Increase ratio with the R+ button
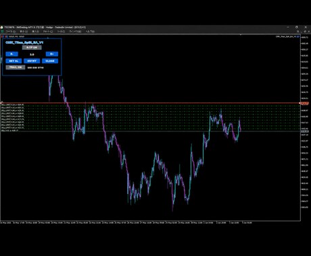This screenshot has height=256, width=311. point(52,54)
